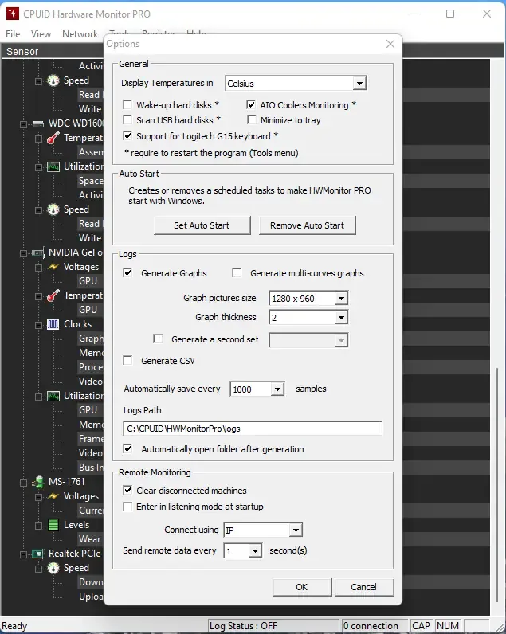Check Generate a second set
This screenshot has height=634, width=506.
click(x=158, y=339)
